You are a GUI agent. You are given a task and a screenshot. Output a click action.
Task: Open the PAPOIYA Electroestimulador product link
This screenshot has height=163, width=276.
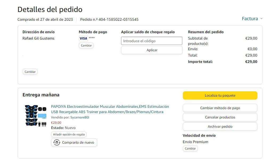tap(110, 109)
